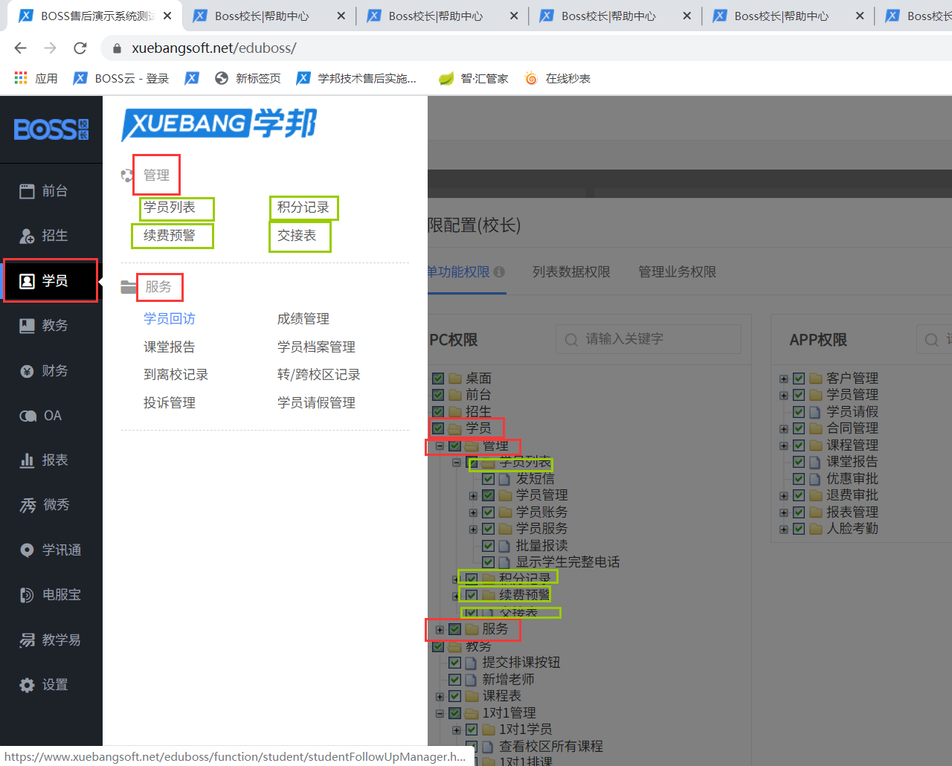Switch to the 列表数据权限 tab
The width and height of the screenshot is (952, 766).
[570, 272]
